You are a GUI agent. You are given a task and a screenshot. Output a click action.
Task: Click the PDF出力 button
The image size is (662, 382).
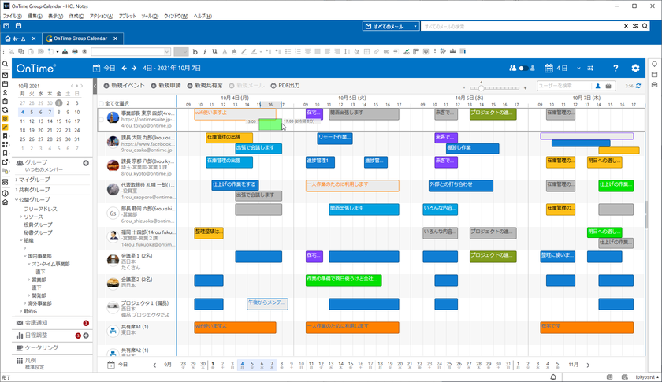(x=285, y=86)
